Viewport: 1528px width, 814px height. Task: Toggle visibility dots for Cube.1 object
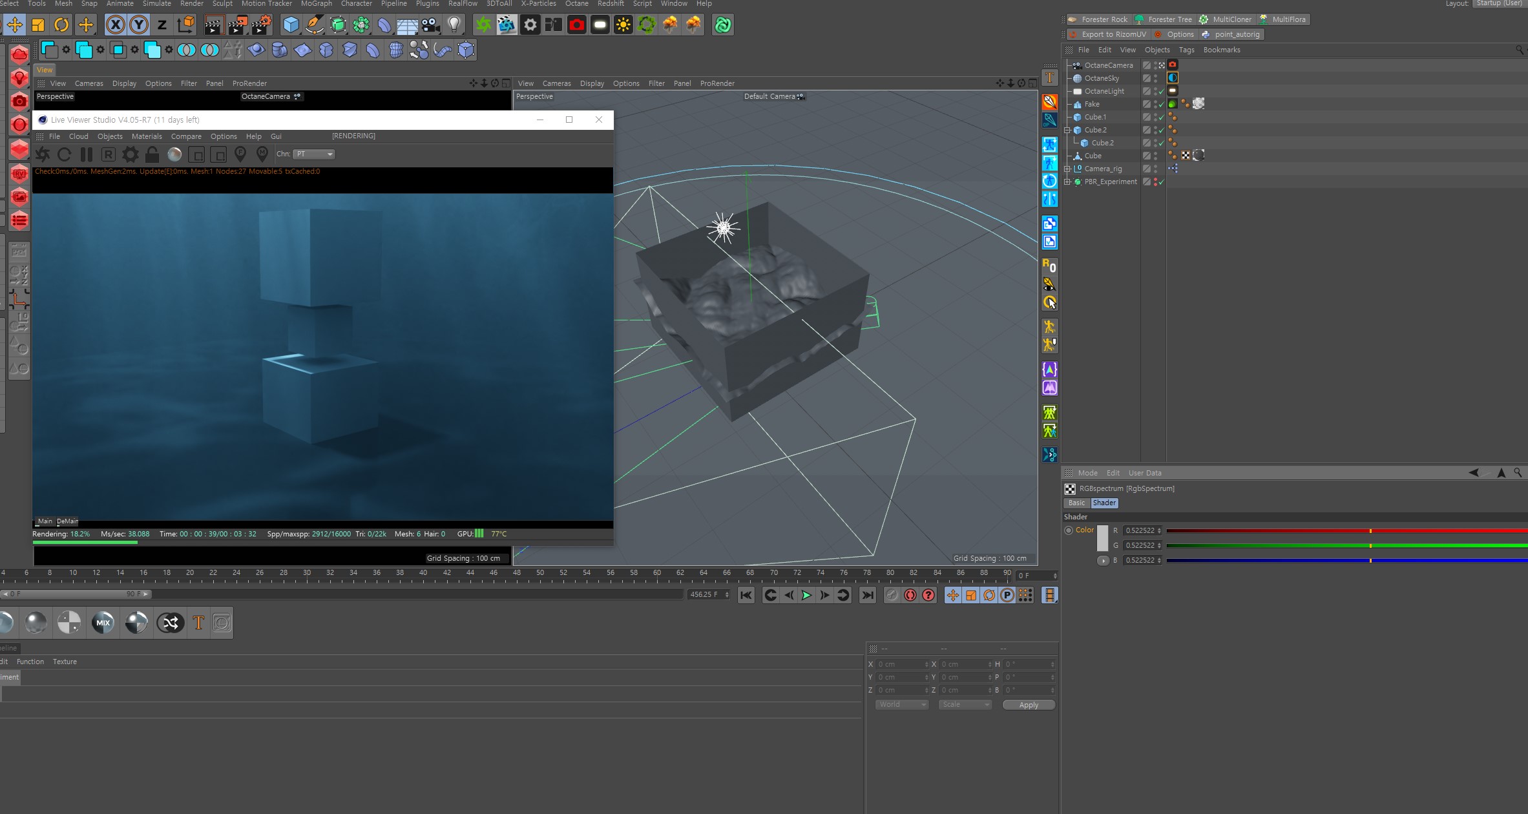pos(1155,117)
